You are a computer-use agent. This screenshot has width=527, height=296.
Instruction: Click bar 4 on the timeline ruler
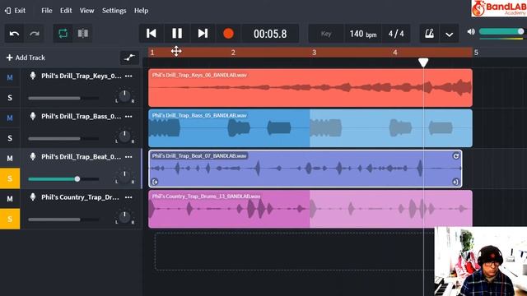395,53
